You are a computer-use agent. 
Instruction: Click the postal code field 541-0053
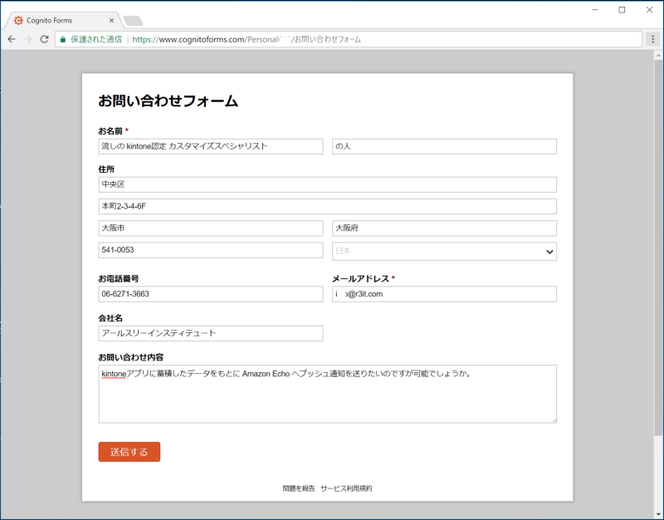210,250
